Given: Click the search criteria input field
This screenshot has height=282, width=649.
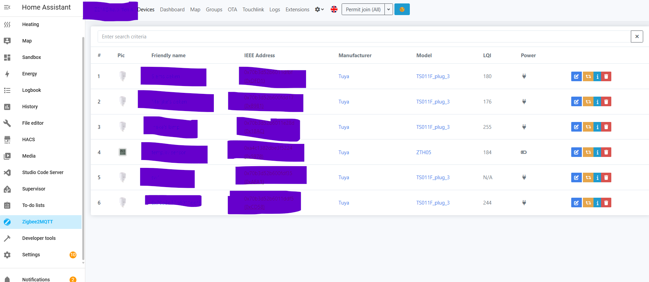Looking at the screenshot, I should coord(364,37).
